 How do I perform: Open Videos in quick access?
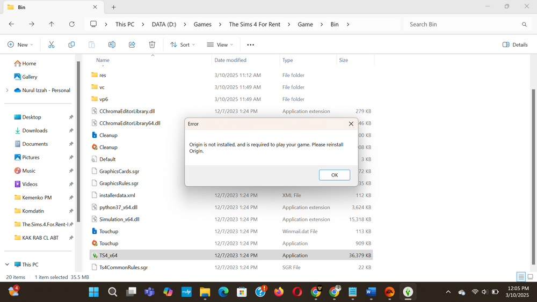point(26,184)
